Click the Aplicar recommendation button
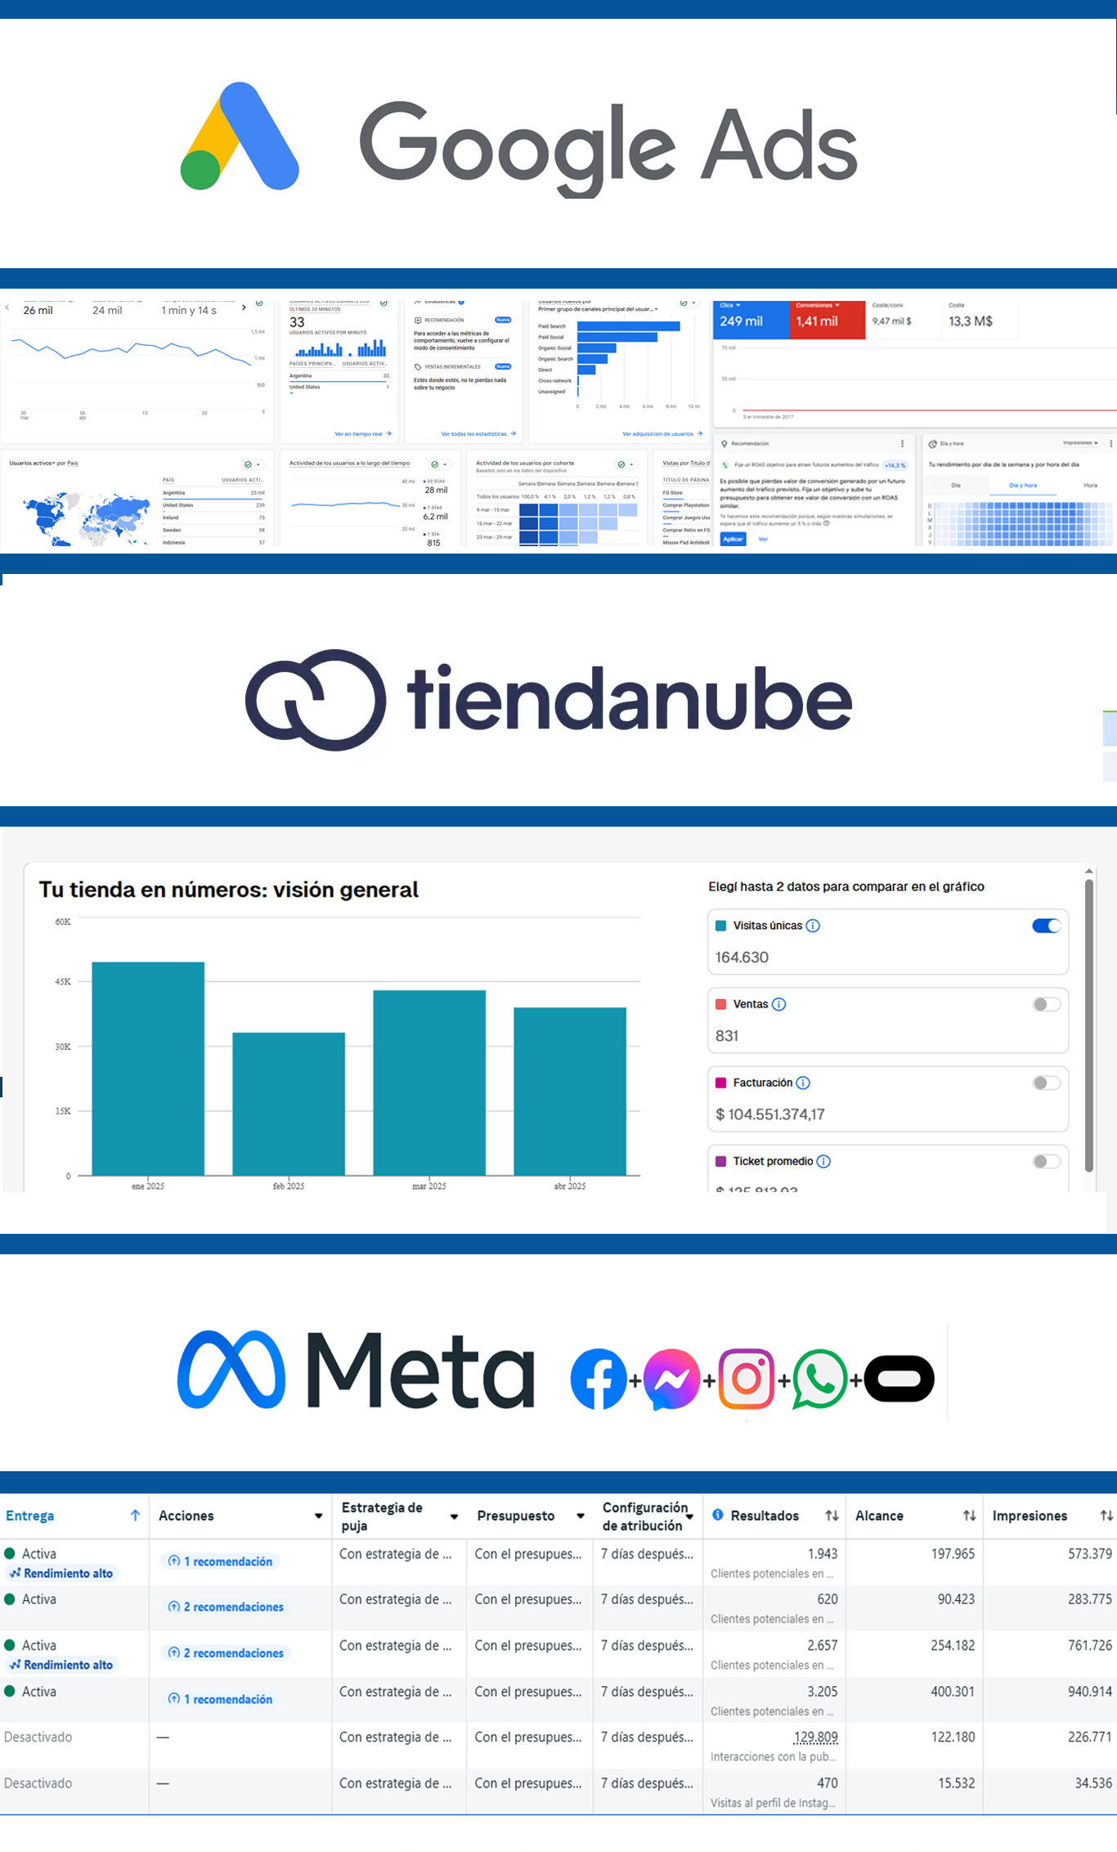This screenshot has width=1117, height=1852. coord(733,539)
